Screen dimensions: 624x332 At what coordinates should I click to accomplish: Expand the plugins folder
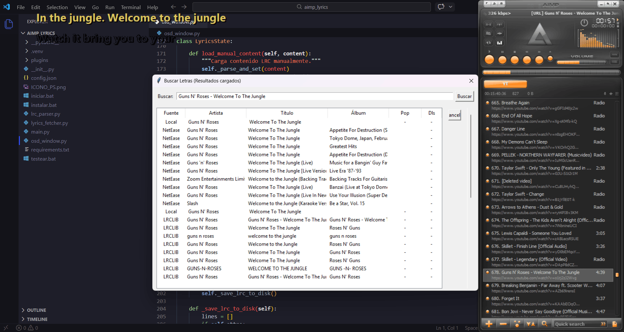click(x=39, y=60)
